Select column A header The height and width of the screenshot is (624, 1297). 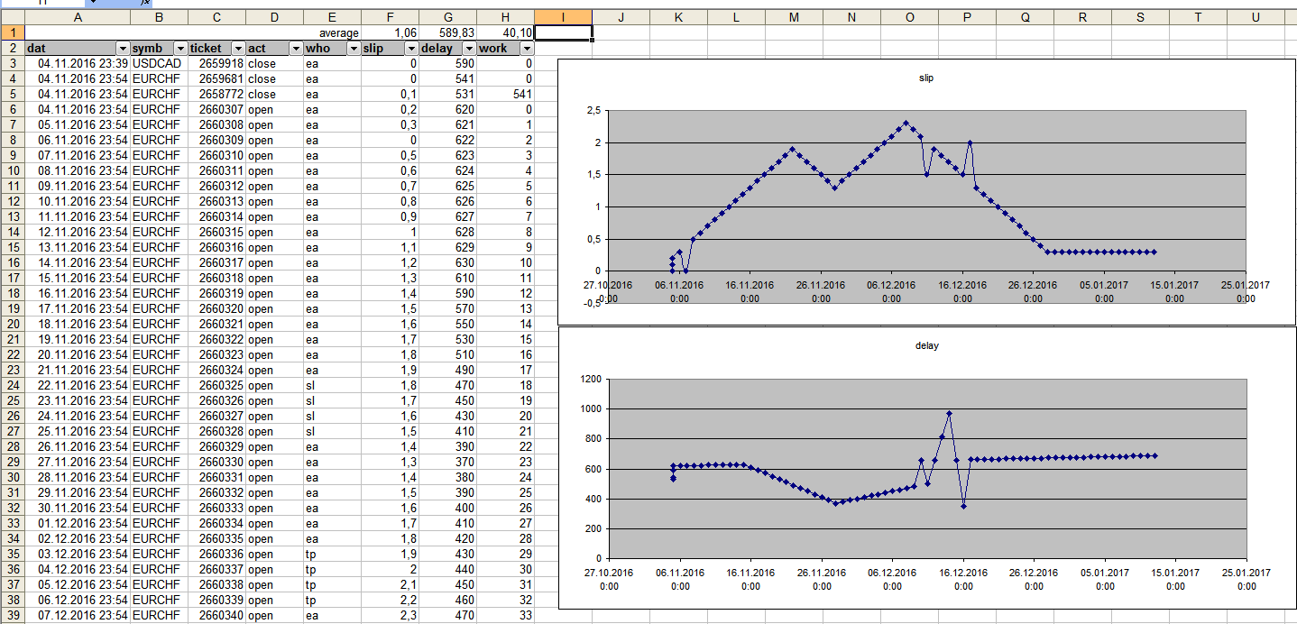(x=78, y=17)
